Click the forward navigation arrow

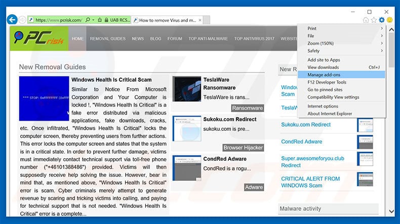click(22, 20)
